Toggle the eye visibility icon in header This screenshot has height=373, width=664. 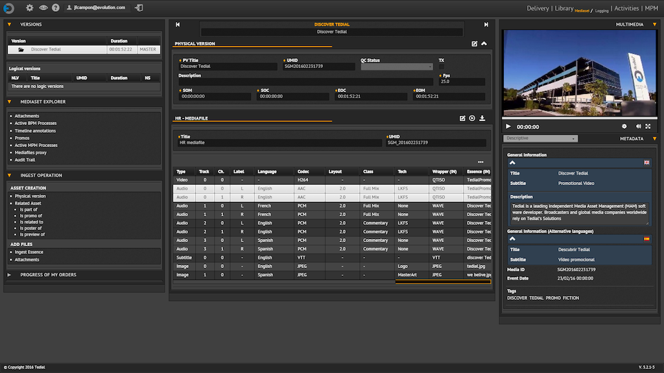pyautogui.click(x=43, y=8)
